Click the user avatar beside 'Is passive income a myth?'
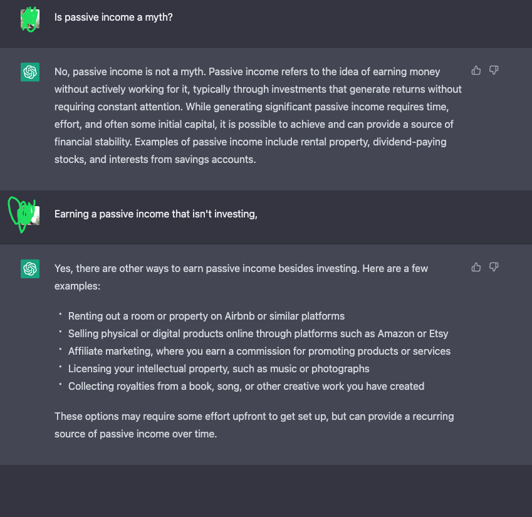 click(x=30, y=19)
